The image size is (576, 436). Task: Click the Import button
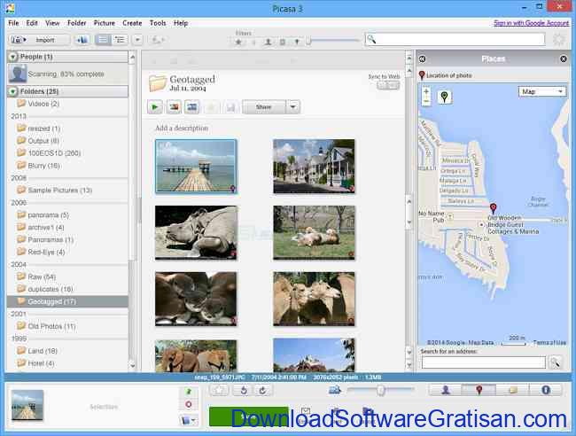click(x=39, y=39)
